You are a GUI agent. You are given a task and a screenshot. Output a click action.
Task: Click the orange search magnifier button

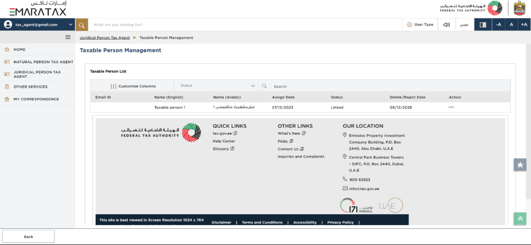pos(82,25)
